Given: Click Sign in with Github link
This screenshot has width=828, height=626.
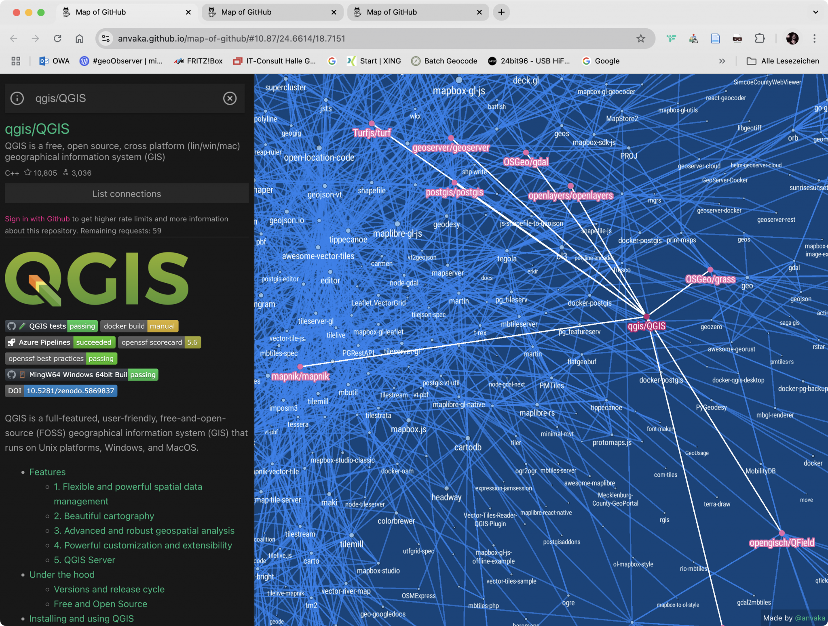Looking at the screenshot, I should (37, 219).
